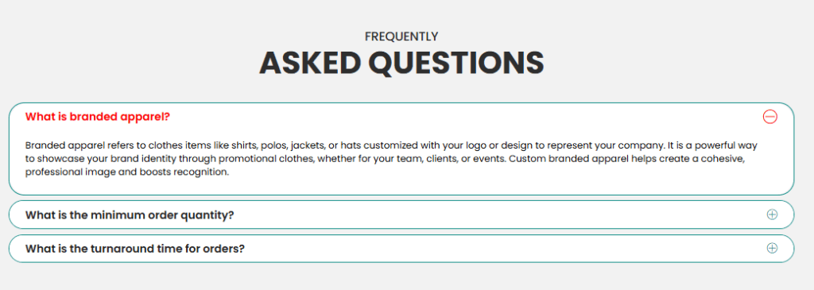Screen dimensions: 814x290
Task: Click the blank middle of the turnaround time row
Action: pyautogui.click(x=503, y=248)
